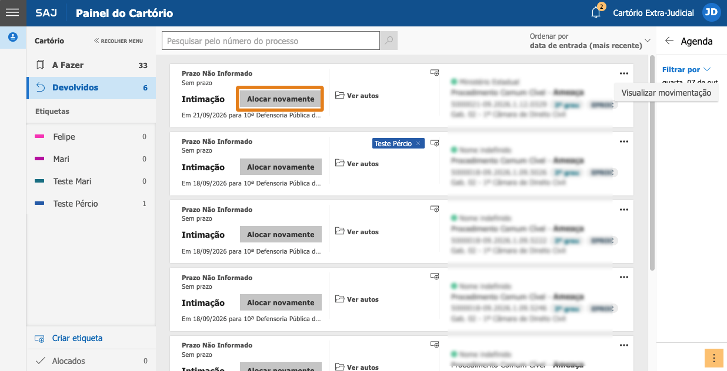727x371 pixels.
Task: Click the label icon on the 21/09/2026 card
Action: coord(435,73)
